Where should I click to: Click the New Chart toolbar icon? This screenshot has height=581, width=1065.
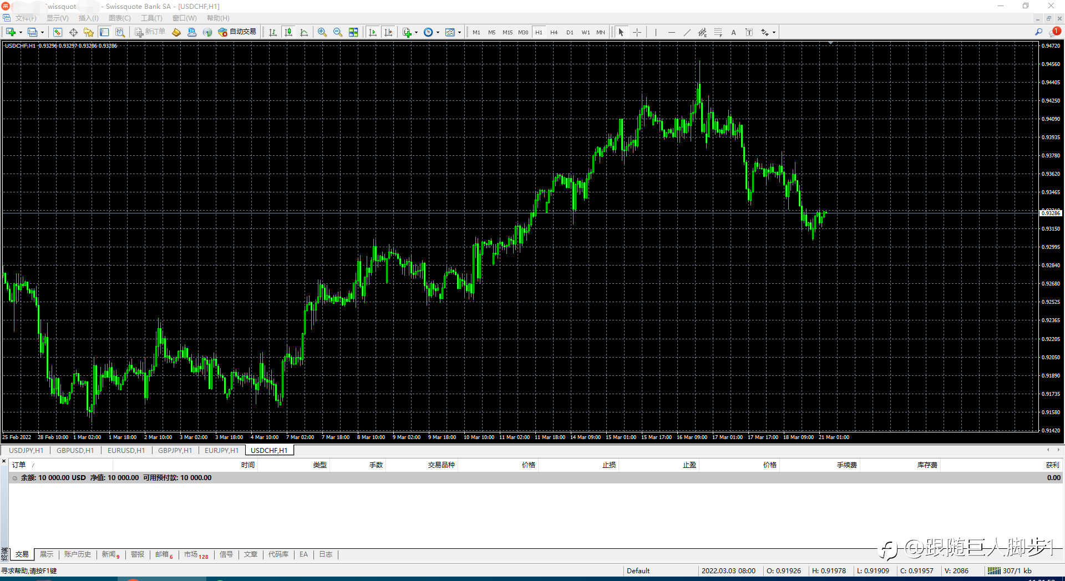(11, 32)
